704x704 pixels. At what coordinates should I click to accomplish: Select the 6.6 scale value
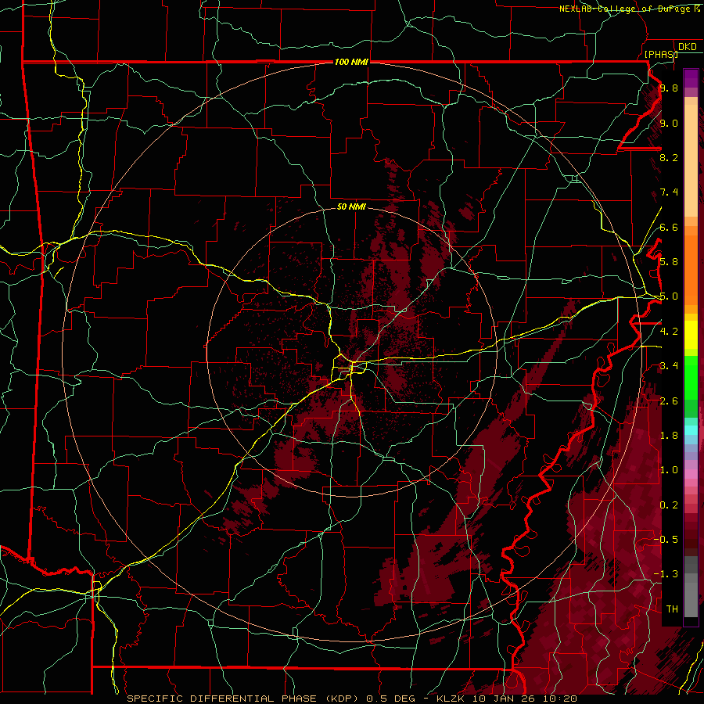pyautogui.click(x=669, y=227)
